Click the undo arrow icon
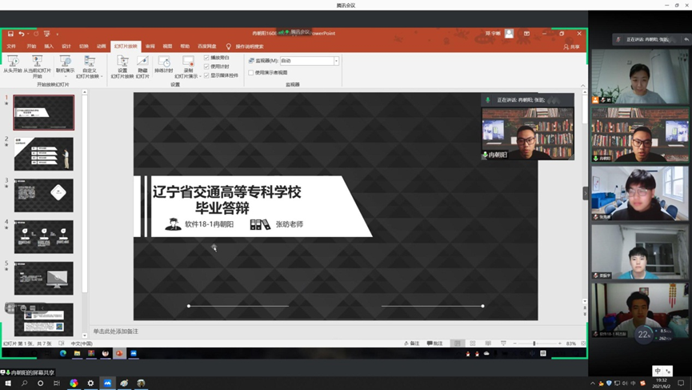Viewport: 692px width, 390px height. pyautogui.click(x=22, y=34)
